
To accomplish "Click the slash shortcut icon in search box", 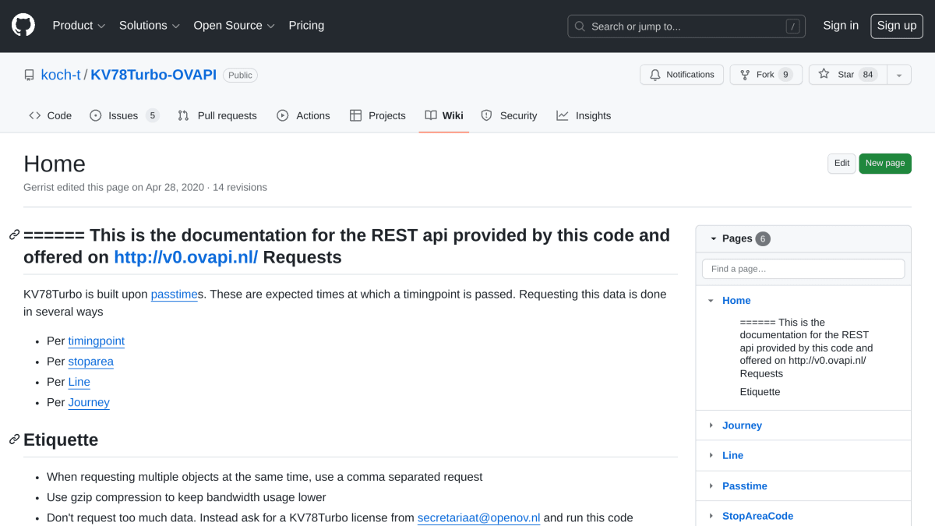I will [x=793, y=26].
